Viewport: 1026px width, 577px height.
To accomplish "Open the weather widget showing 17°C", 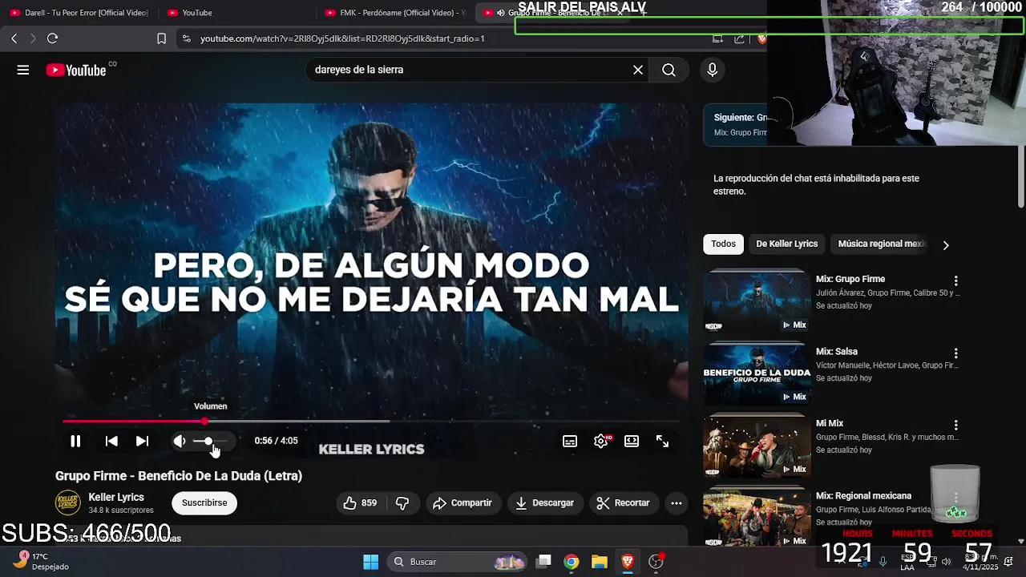I will pos(40,561).
